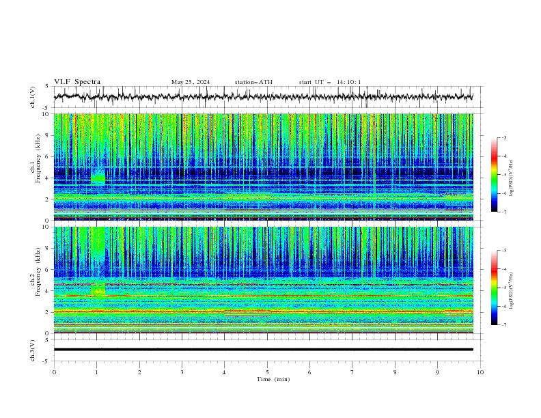Click the ch.1 "Frequency (kHz)" axis label
Viewport: 541px width, 418px height.
(38, 157)
